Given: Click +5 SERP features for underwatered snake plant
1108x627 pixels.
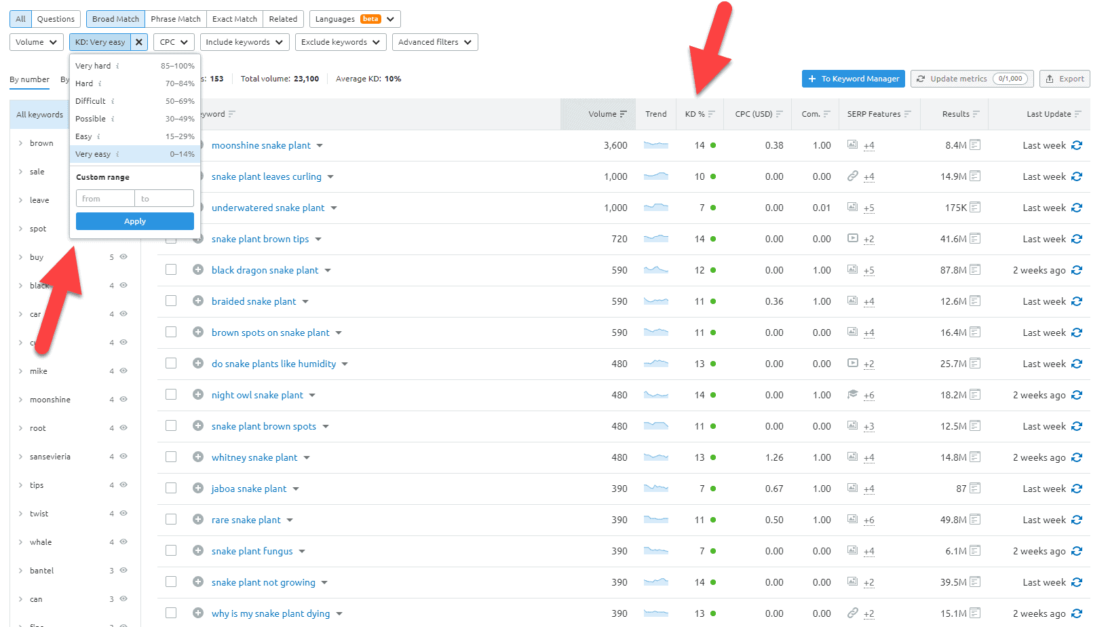Looking at the screenshot, I should point(869,208).
